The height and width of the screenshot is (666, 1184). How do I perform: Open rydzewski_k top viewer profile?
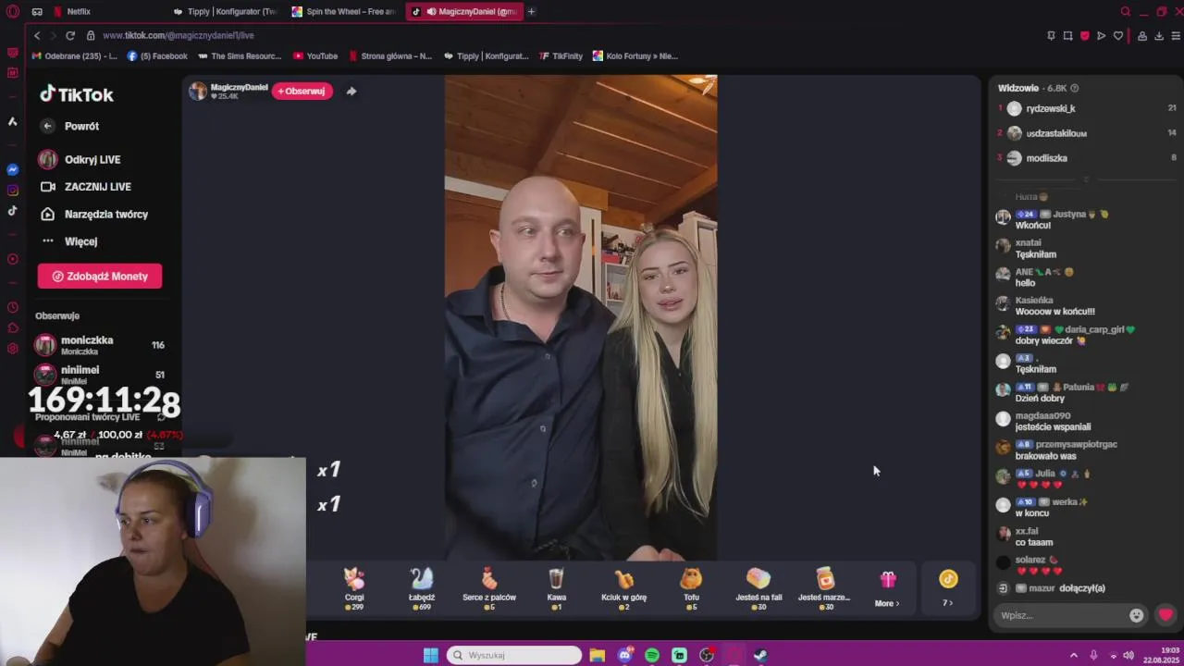(x=1051, y=108)
